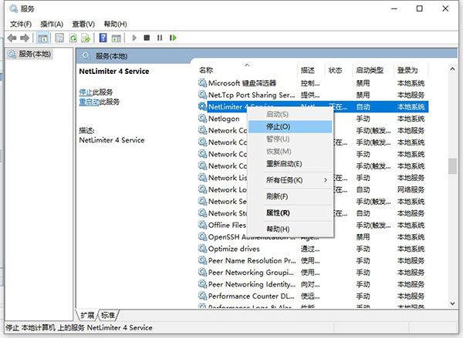
Task: Open the blue Help toolbar icon
Action: pos(103,37)
